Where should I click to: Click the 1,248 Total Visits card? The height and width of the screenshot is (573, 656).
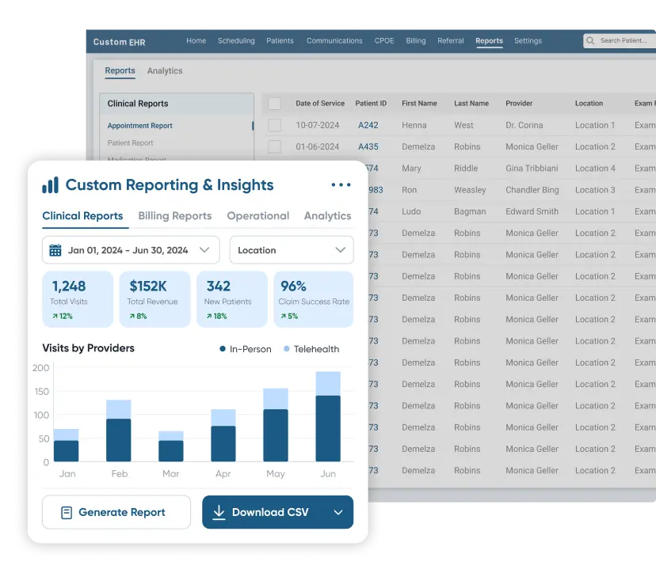(78, 299)
